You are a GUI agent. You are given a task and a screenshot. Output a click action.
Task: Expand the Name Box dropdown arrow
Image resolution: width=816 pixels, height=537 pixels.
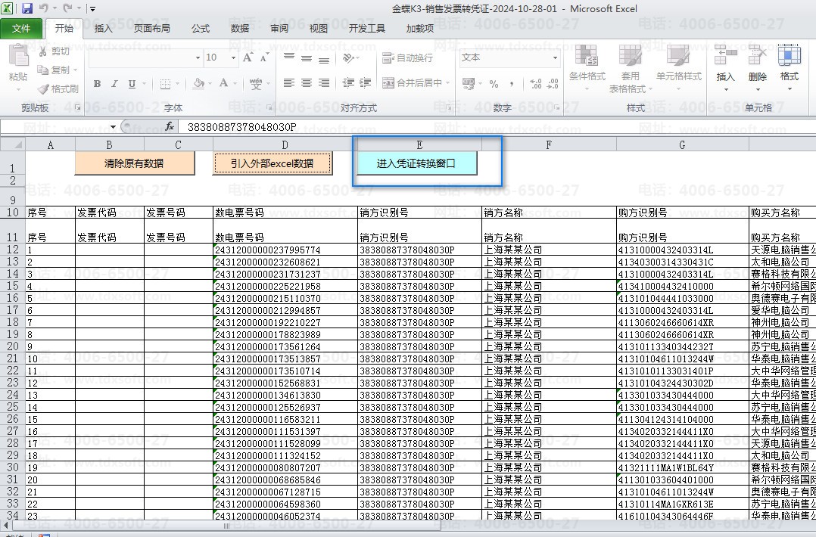pos(113,127)
